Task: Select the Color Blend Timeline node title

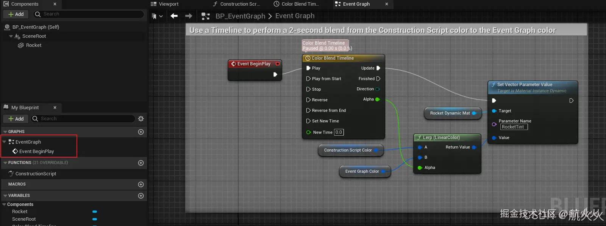Action: tap(333, 58)
